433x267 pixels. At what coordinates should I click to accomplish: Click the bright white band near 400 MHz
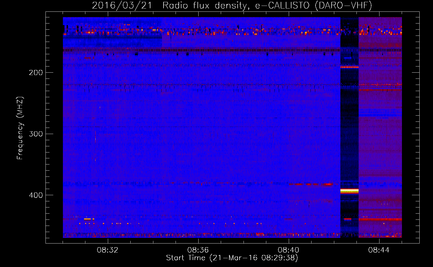tap(349, 191)
